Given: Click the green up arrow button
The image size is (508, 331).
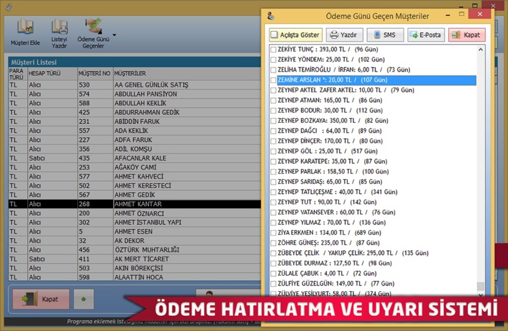Looking at the screenshot, I should tap(83, 299).
